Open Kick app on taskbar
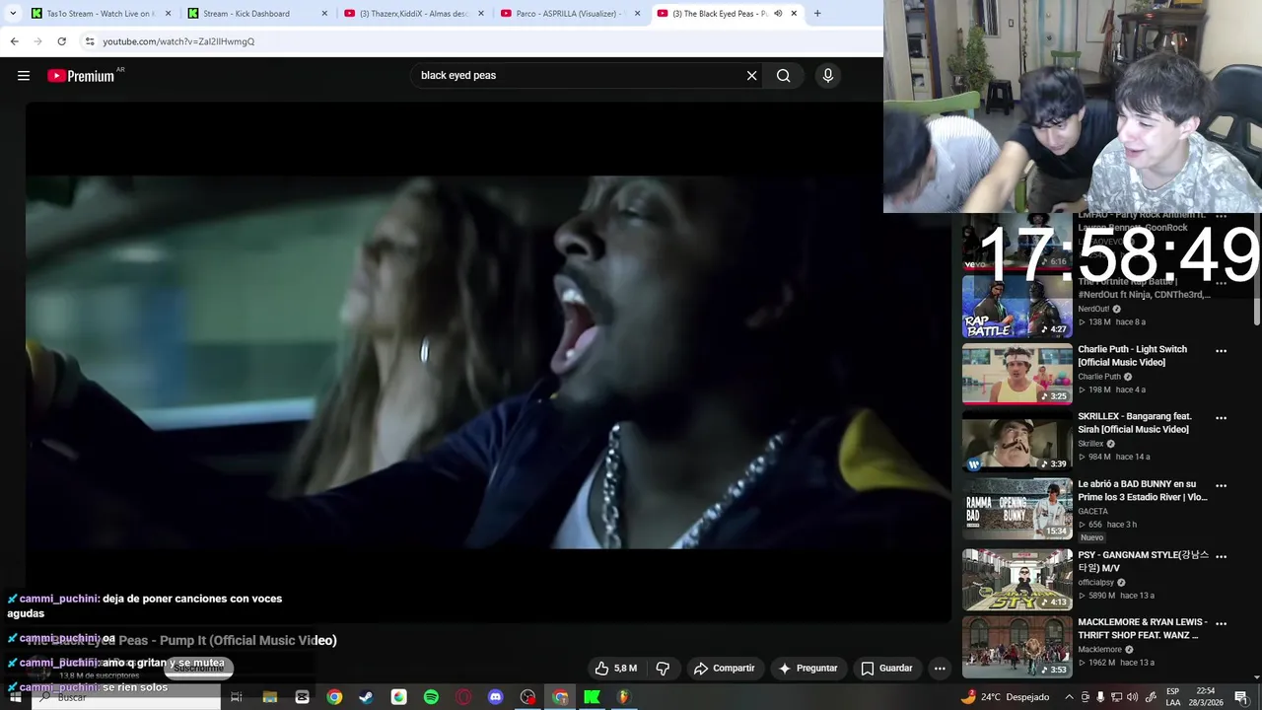 592,697
